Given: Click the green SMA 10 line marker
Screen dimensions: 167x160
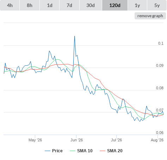Looking at the screenshot, I should (x=73, y=151).
